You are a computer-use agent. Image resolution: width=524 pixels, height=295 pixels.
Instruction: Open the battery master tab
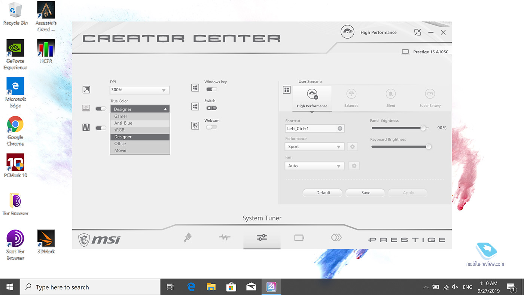pos(299,238)
